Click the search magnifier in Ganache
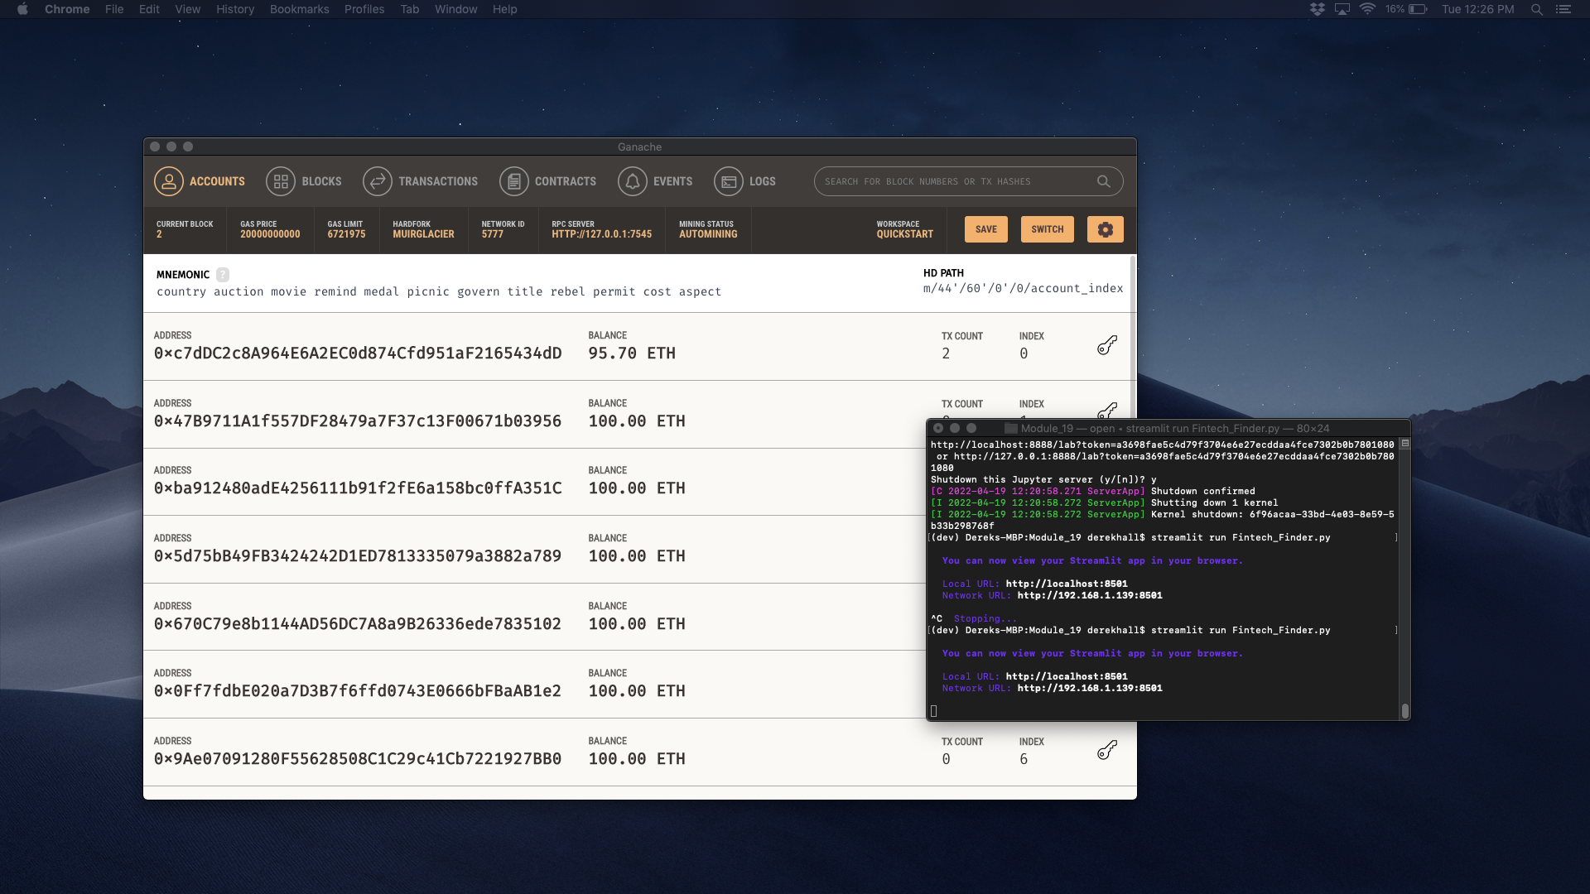Screen dimensions: 1590x894 [x=1103, y=181]
